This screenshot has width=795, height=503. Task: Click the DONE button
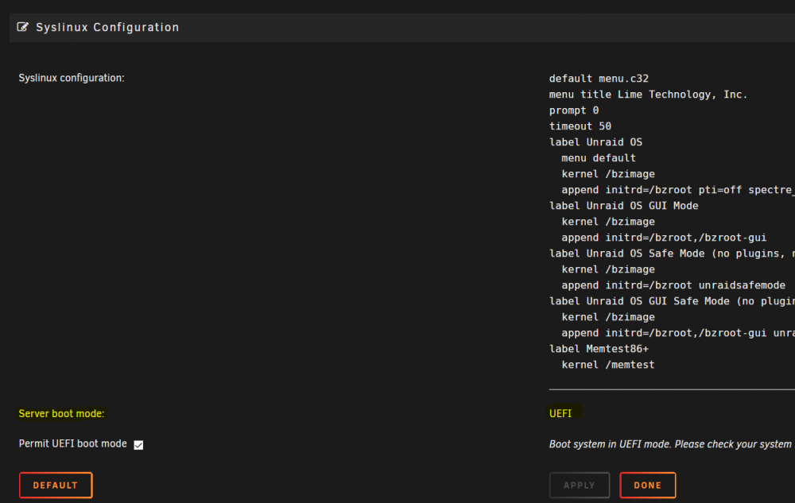[x=647, y=486]
